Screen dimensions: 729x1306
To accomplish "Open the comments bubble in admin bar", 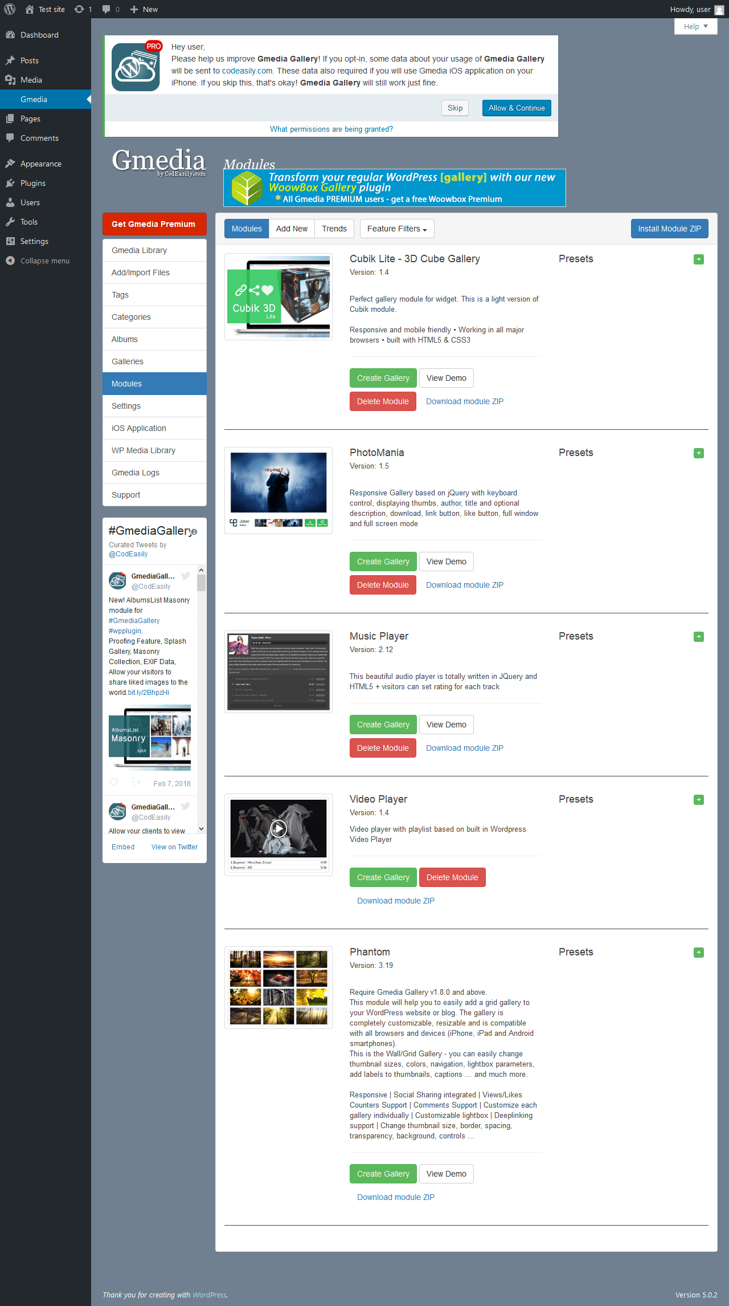I will click(106, 9).
